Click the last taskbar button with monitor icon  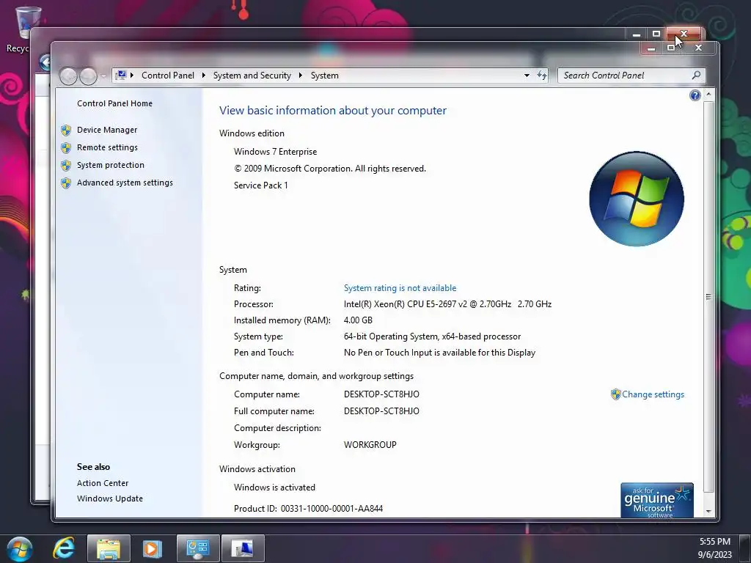243,548
